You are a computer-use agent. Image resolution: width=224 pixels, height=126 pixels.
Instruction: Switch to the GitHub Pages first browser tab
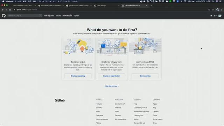pos(23,6)
